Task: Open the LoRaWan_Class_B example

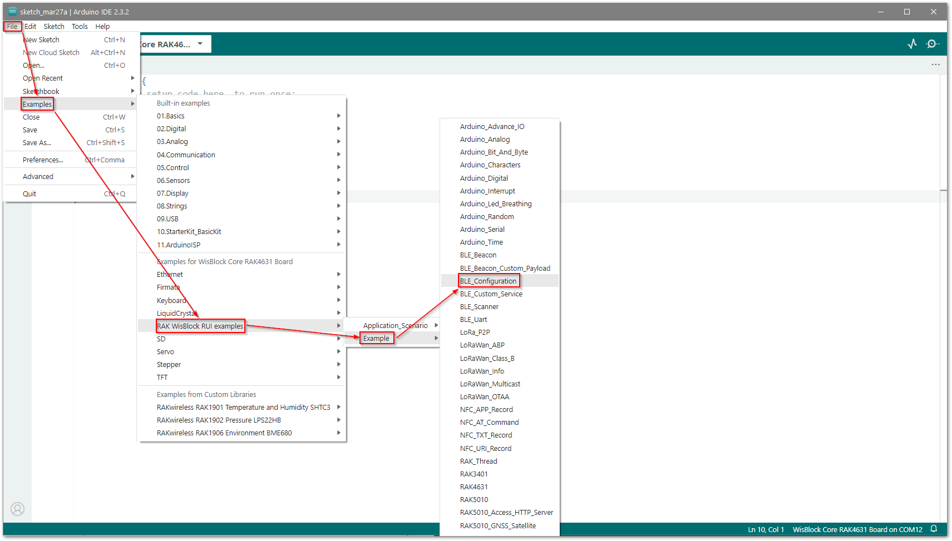Action: click(x=500, y=358)
